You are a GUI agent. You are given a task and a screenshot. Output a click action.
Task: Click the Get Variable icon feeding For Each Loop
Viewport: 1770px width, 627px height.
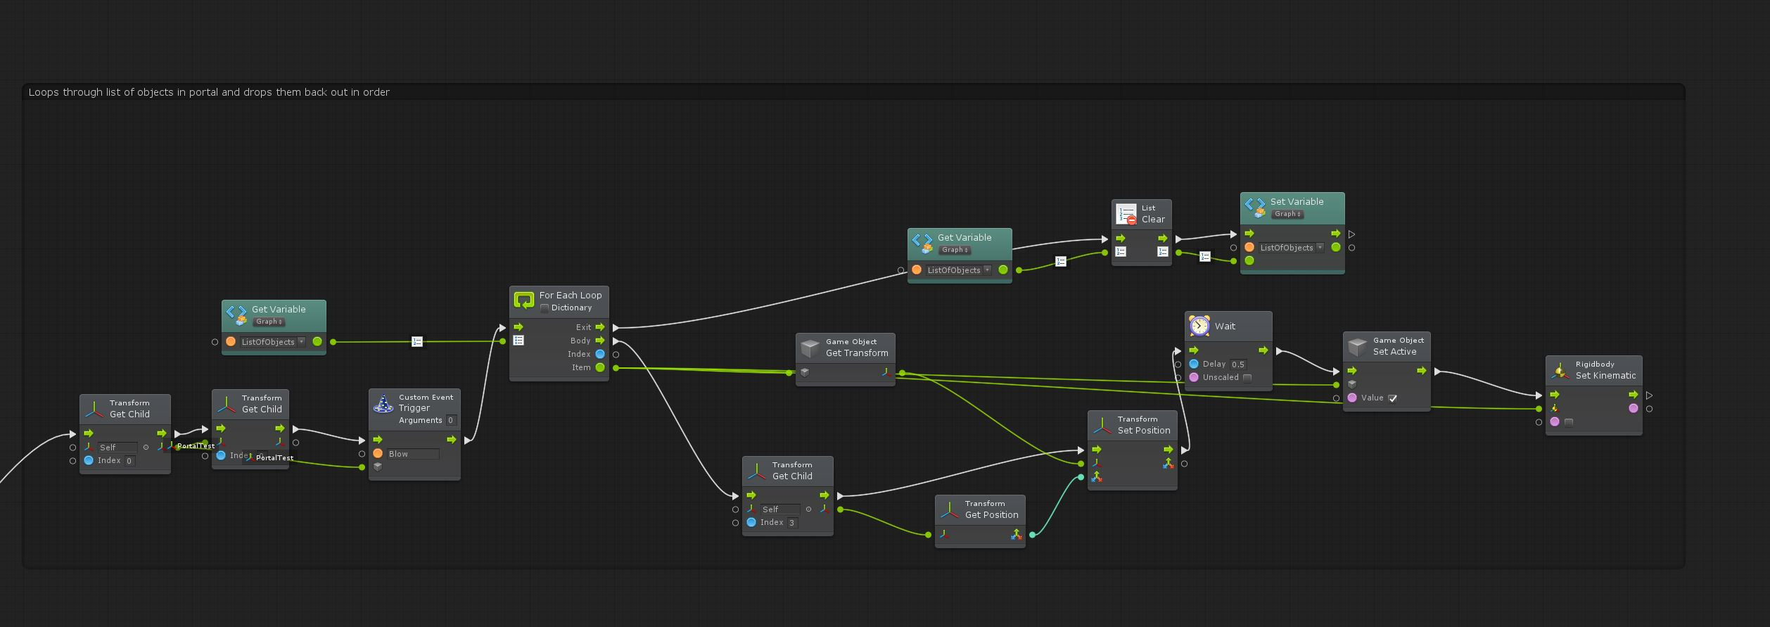pos(236,315)
